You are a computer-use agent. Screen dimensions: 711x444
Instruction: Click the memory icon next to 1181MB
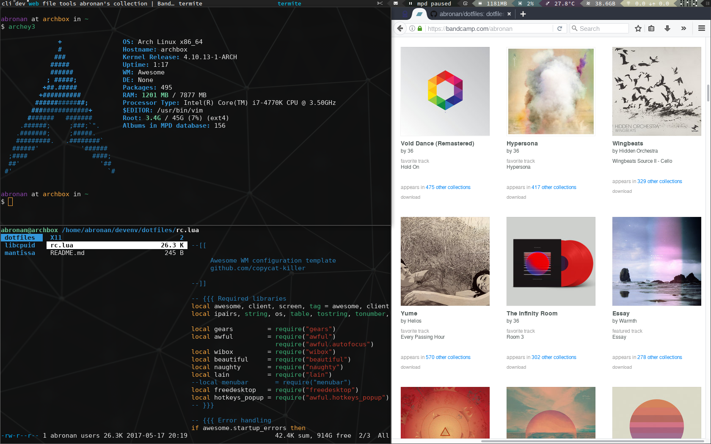click(480, 3)
